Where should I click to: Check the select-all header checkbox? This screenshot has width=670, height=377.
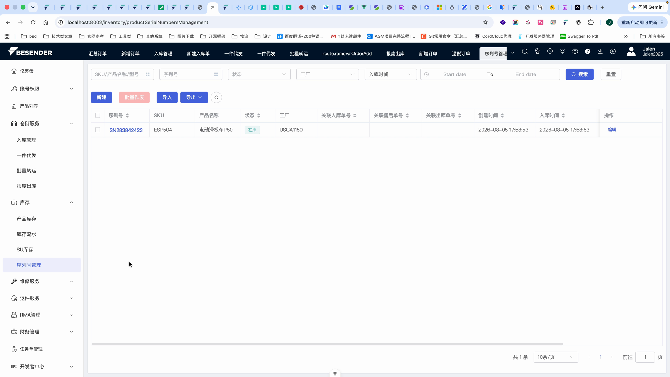point(98,116)
